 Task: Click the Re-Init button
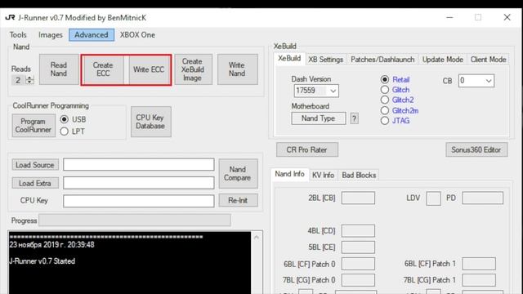coord(238,200)
